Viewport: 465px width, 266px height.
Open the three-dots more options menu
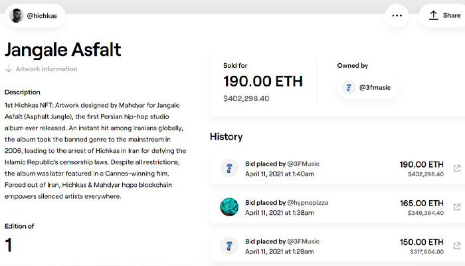397,15
